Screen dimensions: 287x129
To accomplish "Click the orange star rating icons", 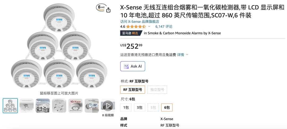I will coord(136,27).
